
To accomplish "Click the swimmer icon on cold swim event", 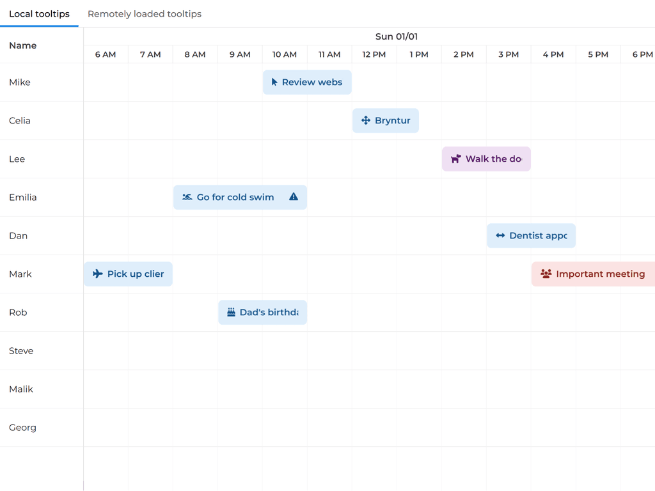I will click(187, 198).
